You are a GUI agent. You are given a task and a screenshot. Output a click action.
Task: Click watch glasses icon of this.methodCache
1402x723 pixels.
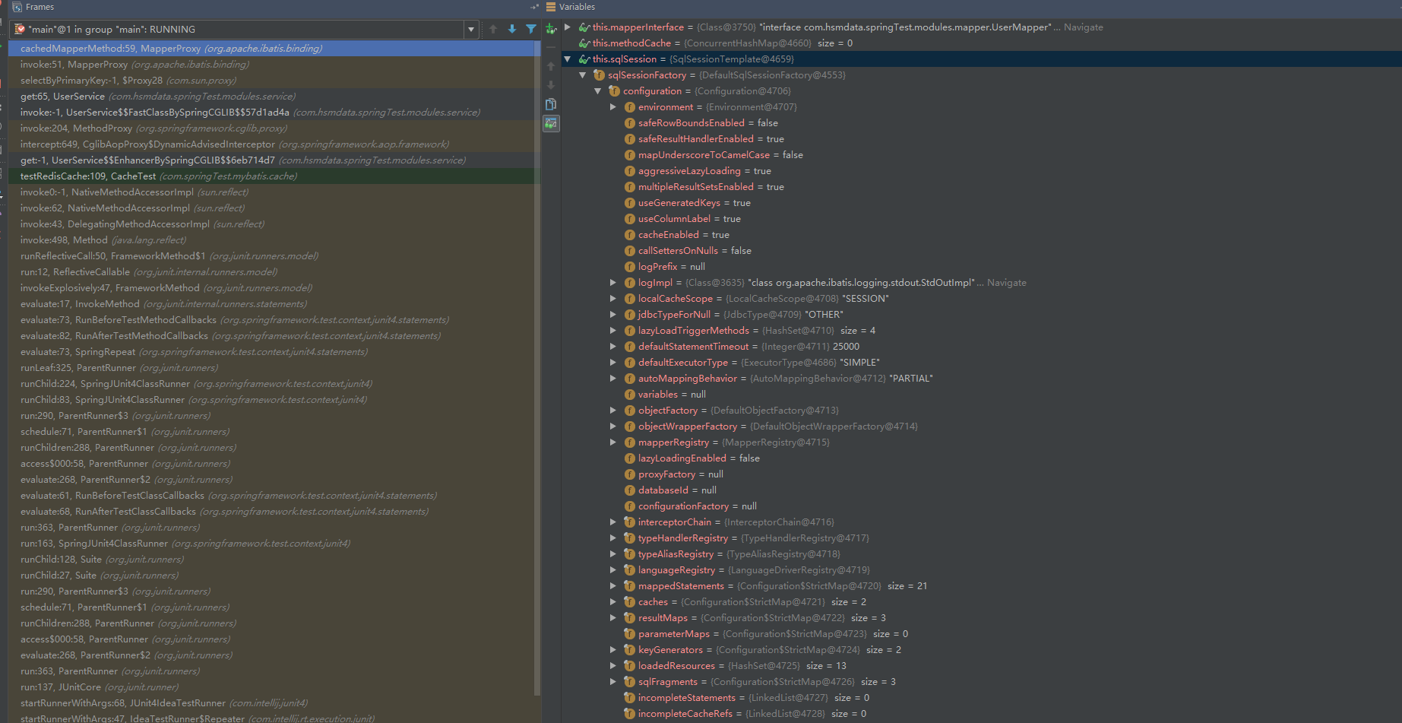[584, 43]
